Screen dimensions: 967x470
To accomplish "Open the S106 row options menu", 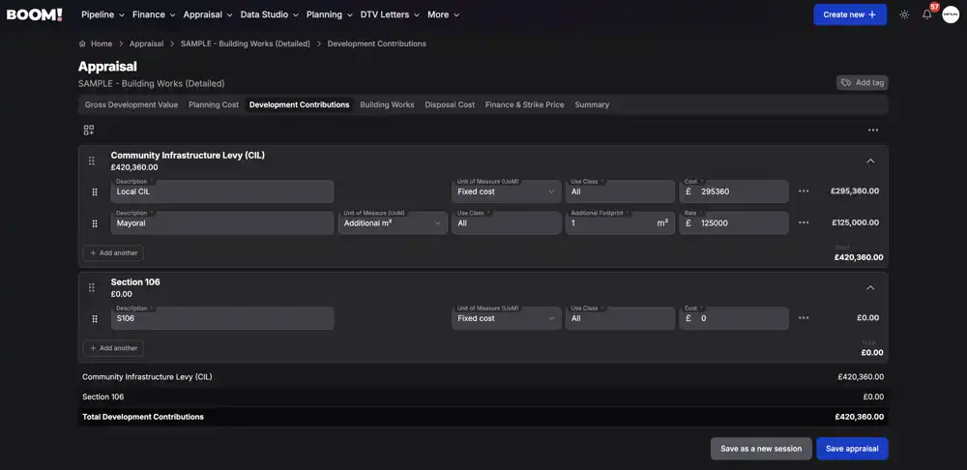I will coord(803,318).
